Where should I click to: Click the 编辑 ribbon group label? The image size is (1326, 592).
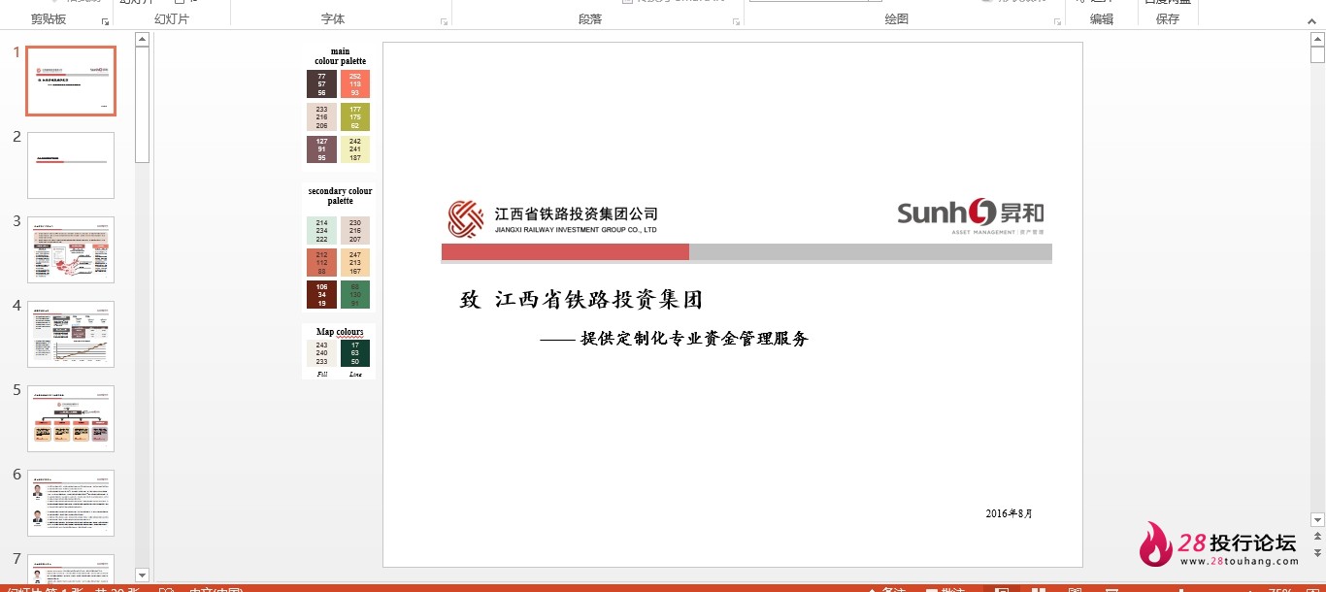(1102, 19)
